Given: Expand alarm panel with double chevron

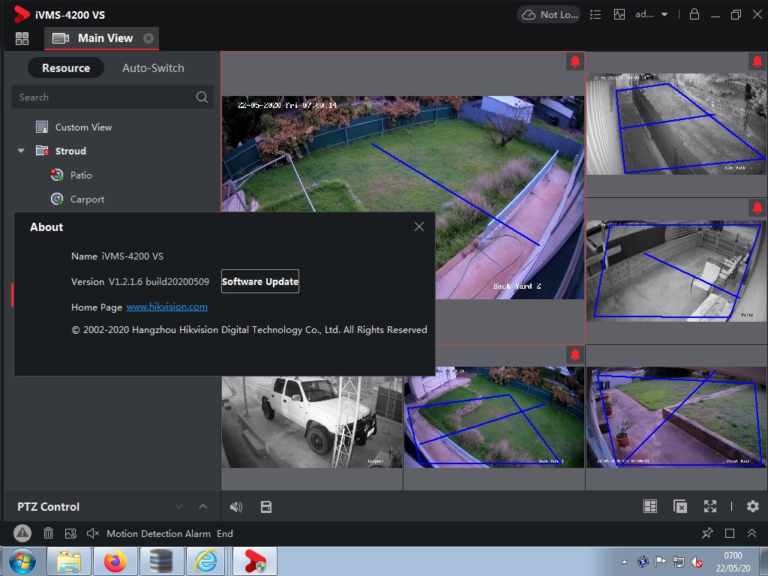Looking at the screenshot, I should coord(751,533).
